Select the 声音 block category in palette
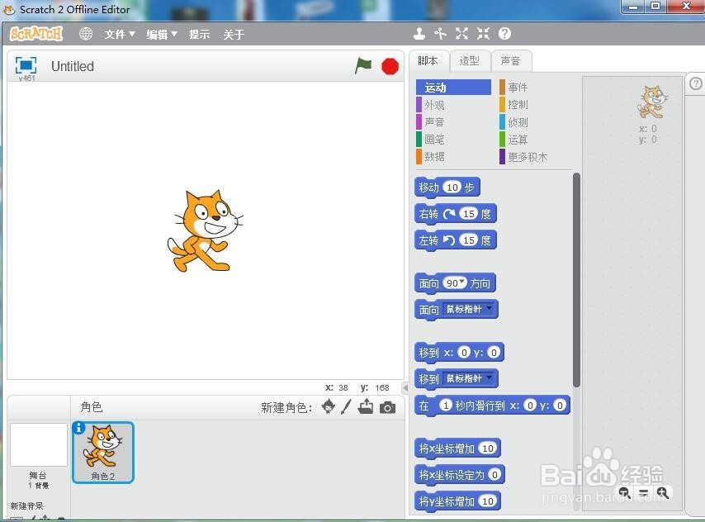Image resolution: width=705 pixels, height=522 pixels. [x=453, y=122]
